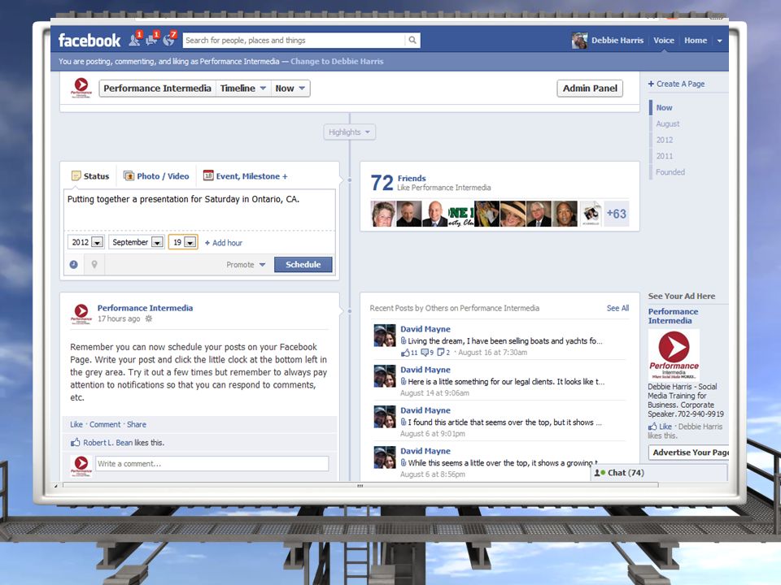Click Voice in top bar
Viewport: 781px width, 585px height.
click(664, 41)
